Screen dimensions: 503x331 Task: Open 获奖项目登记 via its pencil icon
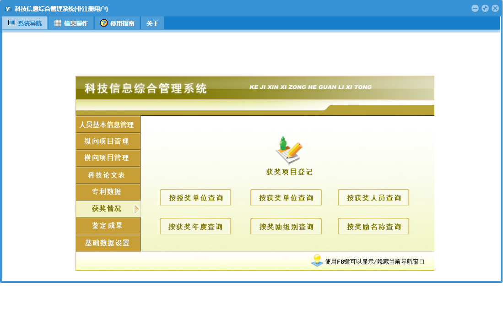pos(289,151)
